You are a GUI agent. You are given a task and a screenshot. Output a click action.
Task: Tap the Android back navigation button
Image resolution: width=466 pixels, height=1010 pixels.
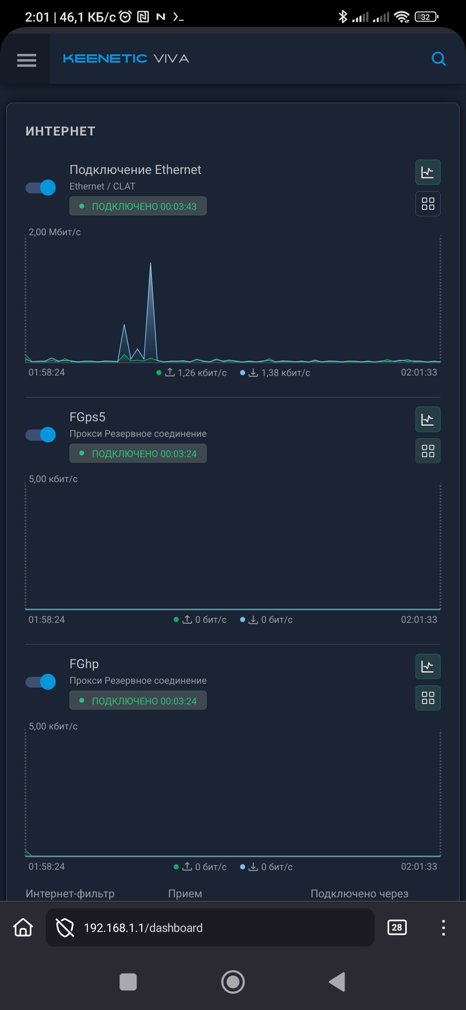click(337, 982)
